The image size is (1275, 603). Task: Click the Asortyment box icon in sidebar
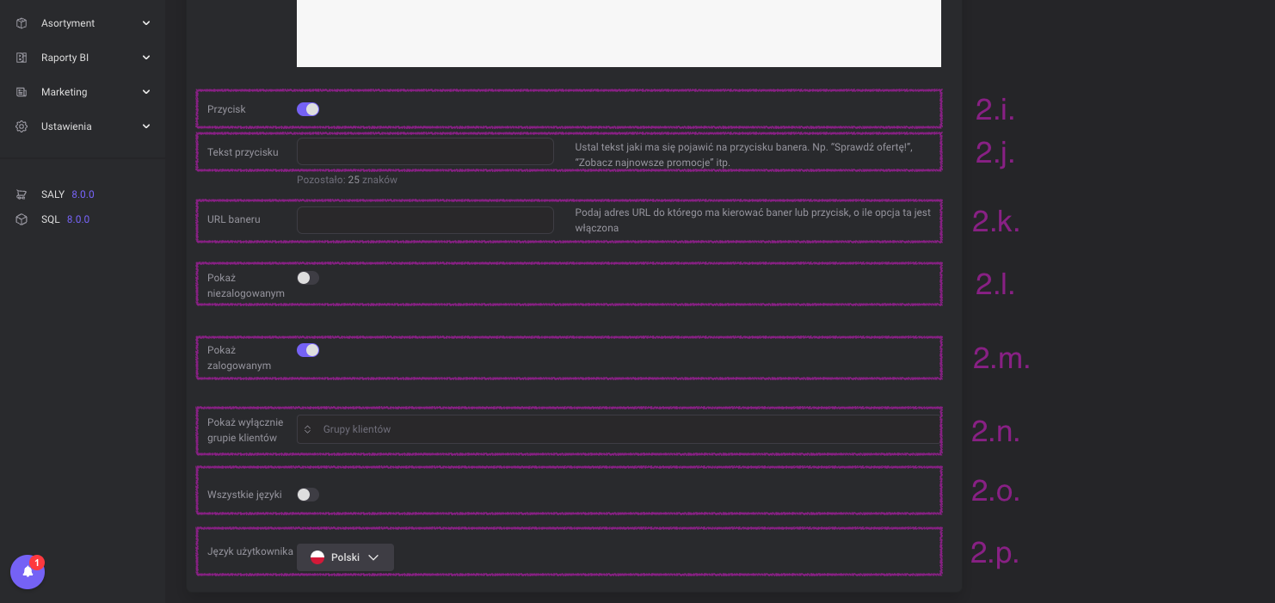22,23
